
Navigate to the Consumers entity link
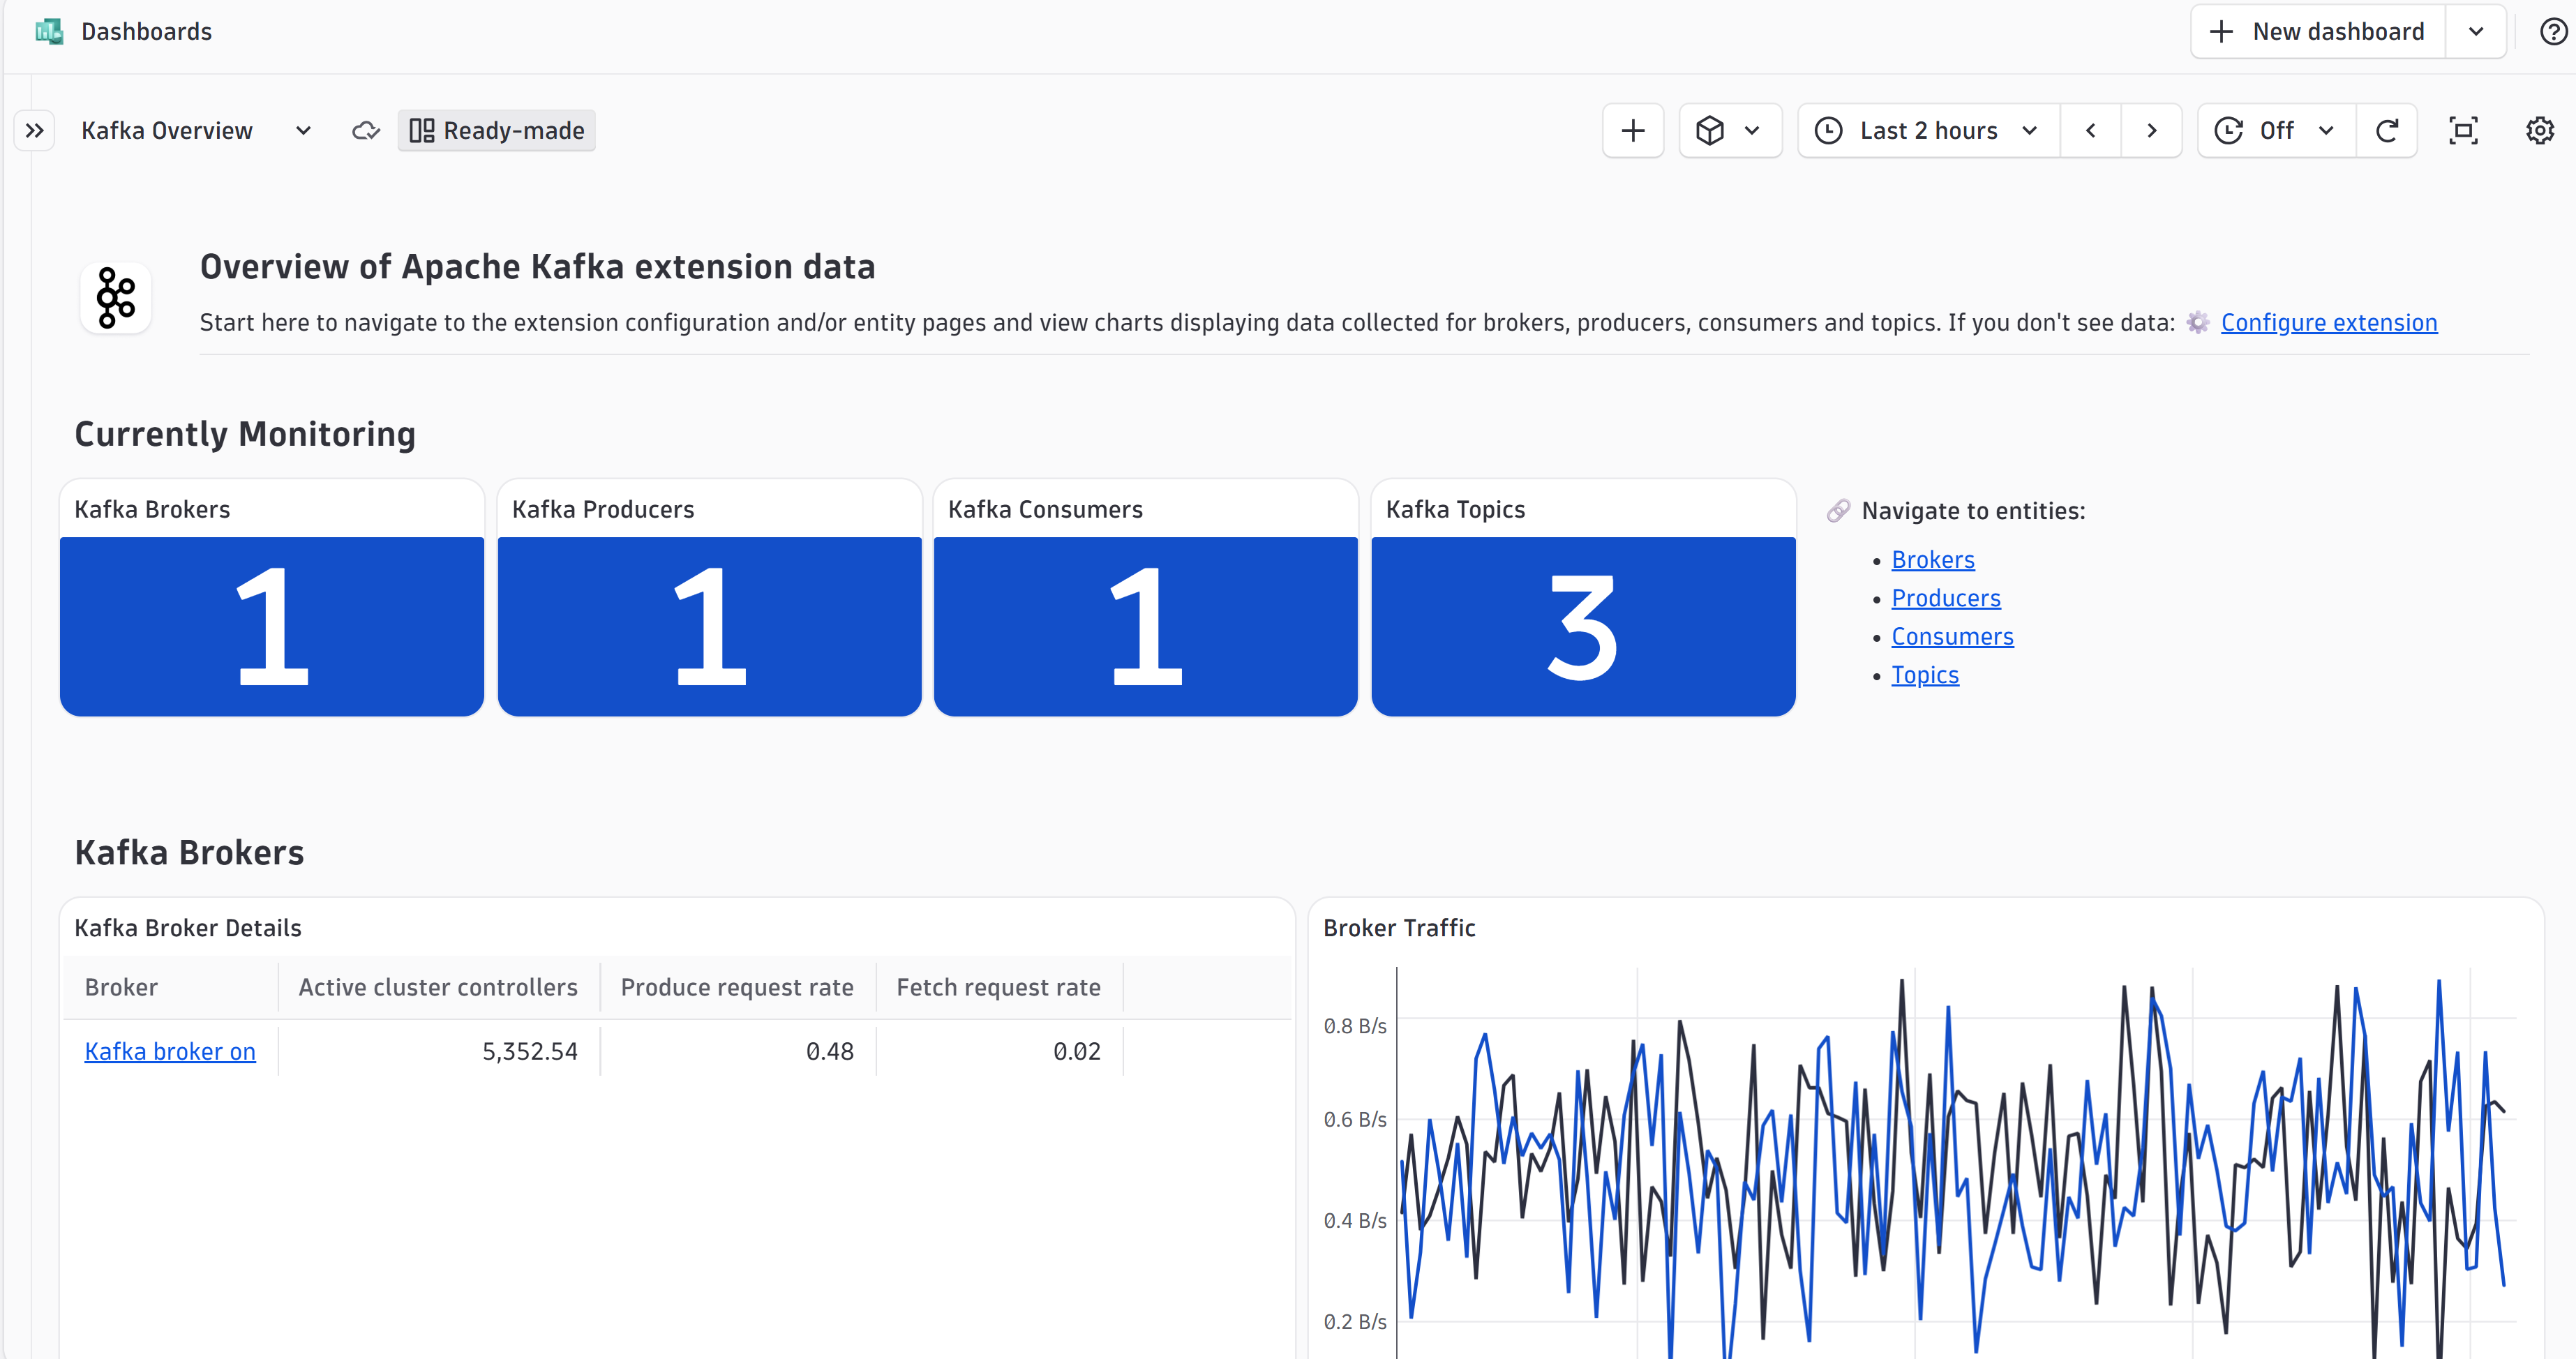[x=1952, y=637]
